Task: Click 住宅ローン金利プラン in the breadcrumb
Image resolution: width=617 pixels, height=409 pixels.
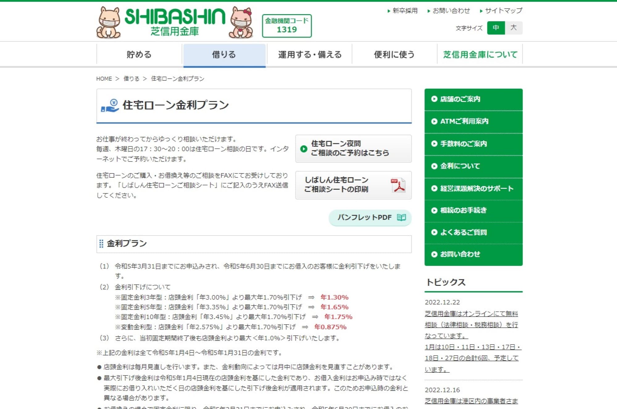Action: [x=177, y=79]
